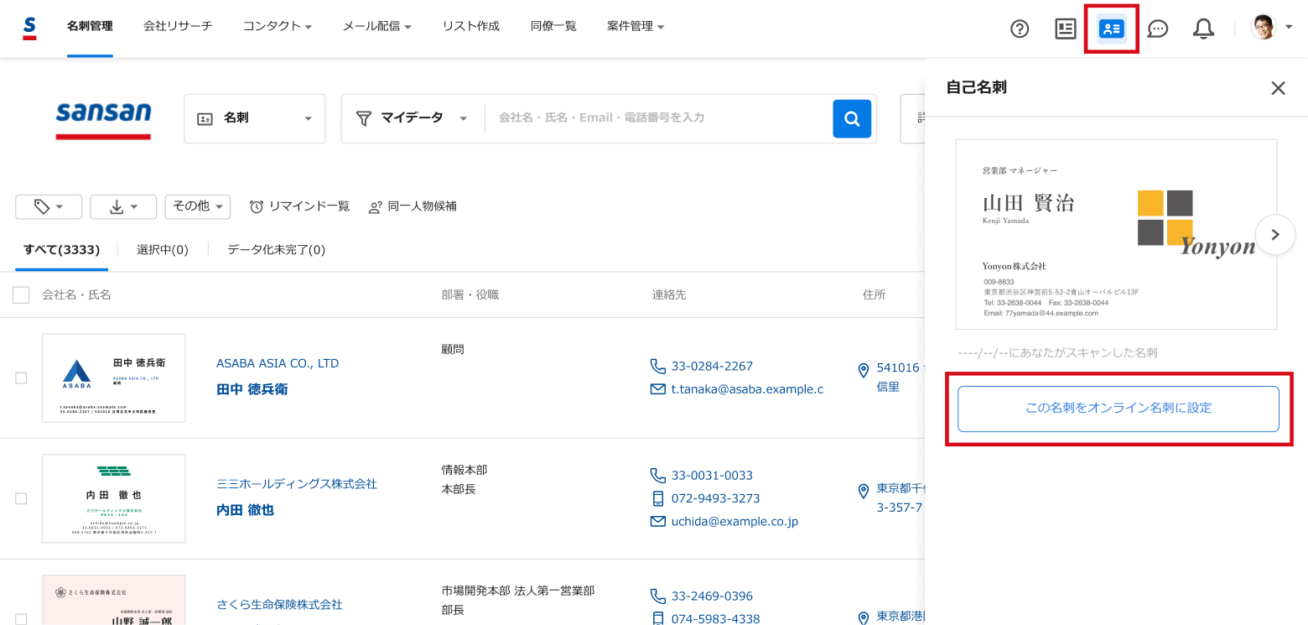Open the help question mark icon
This screenshot has width=1308, height=625.
click(x=1020, y=29)
